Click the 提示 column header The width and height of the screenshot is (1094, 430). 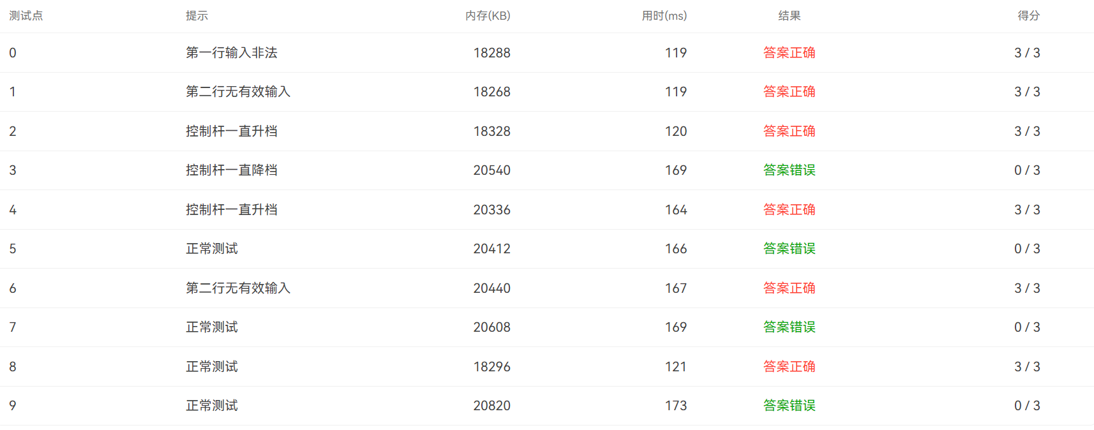(x=197, y=16)
